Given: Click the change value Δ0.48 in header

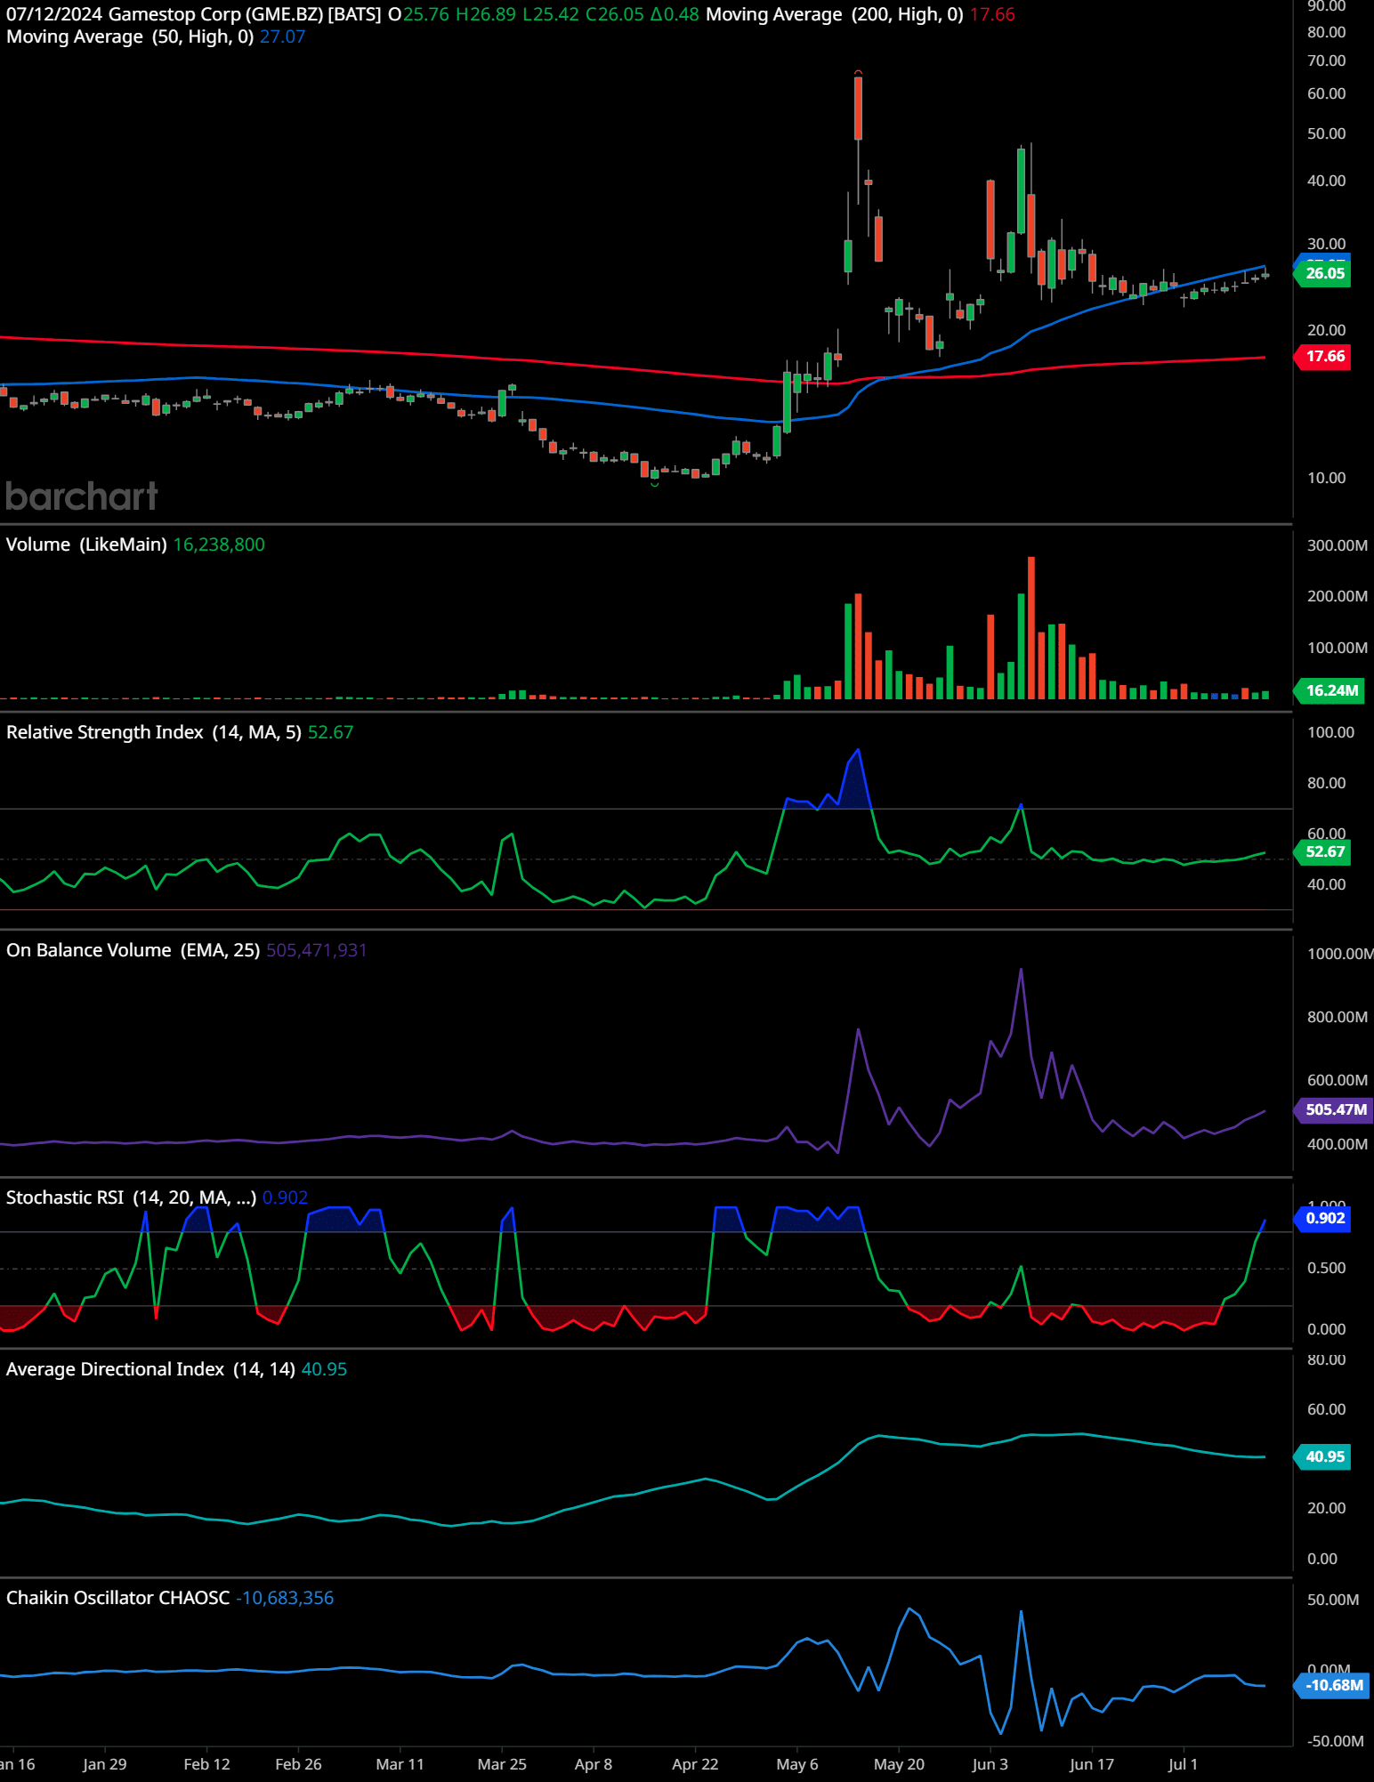Looking at the screenshot, I should click(x=675, y=14).
